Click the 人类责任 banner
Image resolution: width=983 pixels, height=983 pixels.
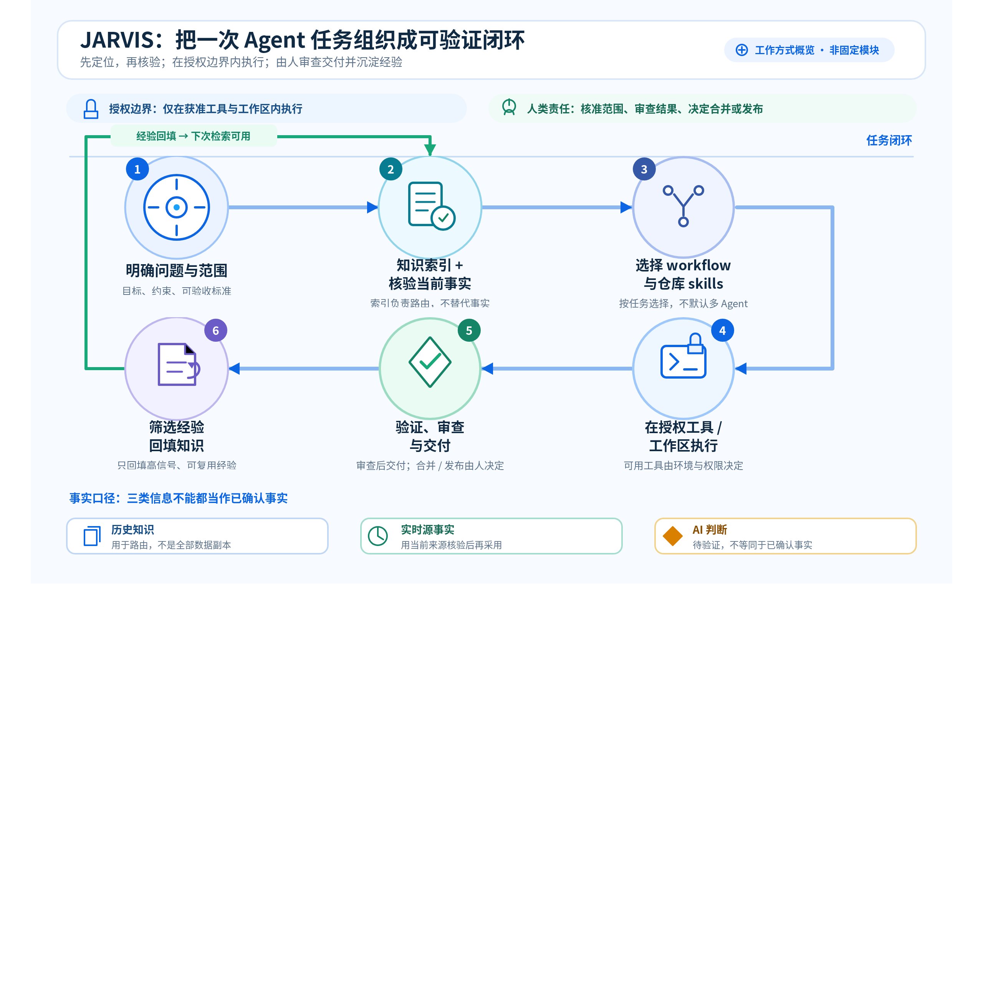(x=703, y=108)
